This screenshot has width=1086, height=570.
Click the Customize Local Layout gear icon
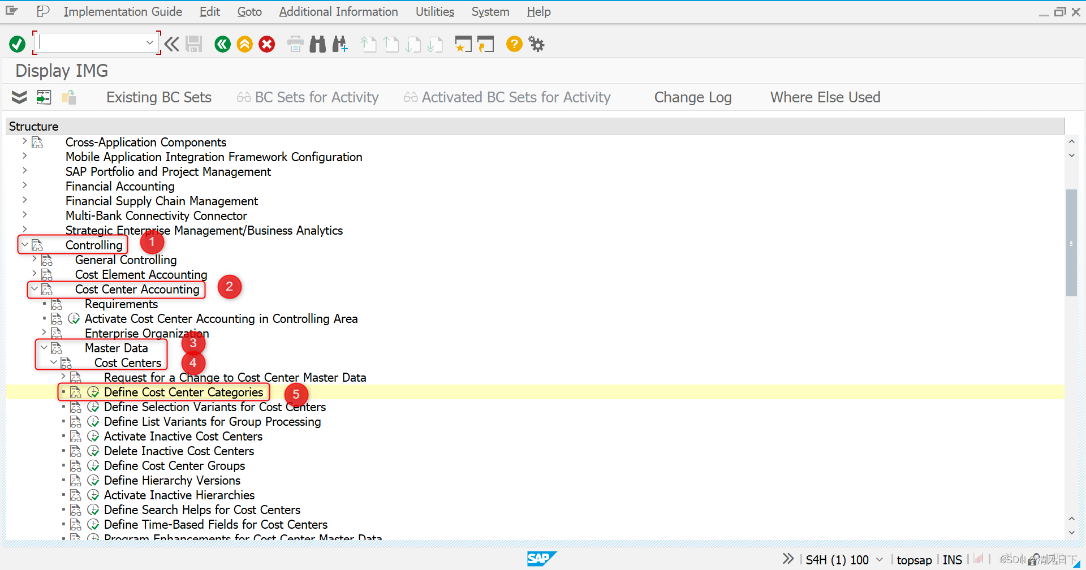[536, 44]
